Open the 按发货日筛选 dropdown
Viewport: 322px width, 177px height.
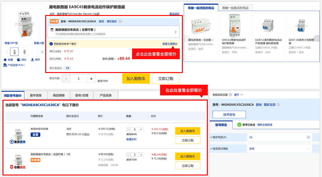(309, 149)
